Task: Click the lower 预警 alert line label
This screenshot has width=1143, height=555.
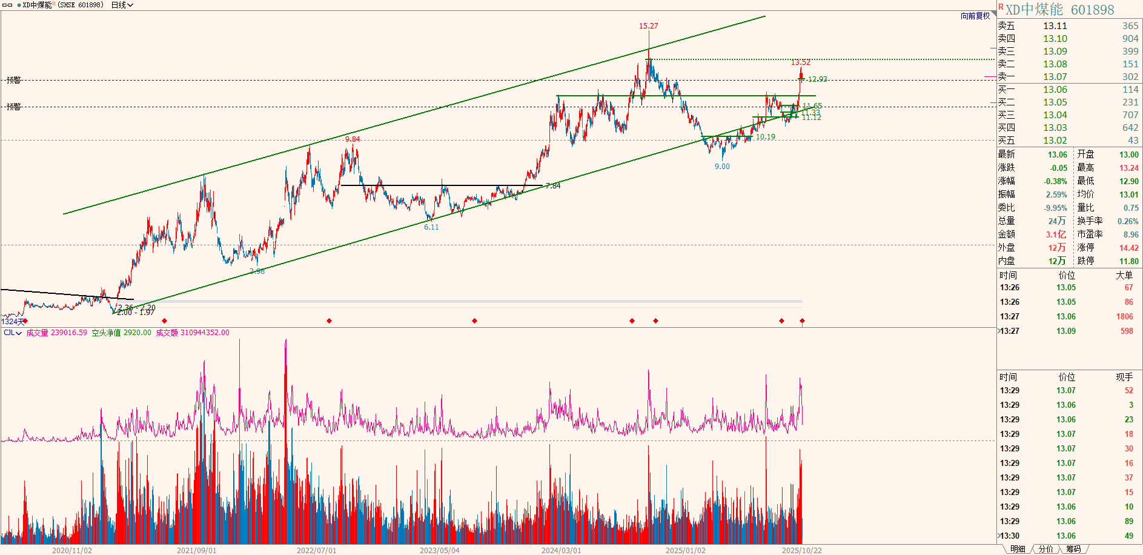Action: (13, 107)
